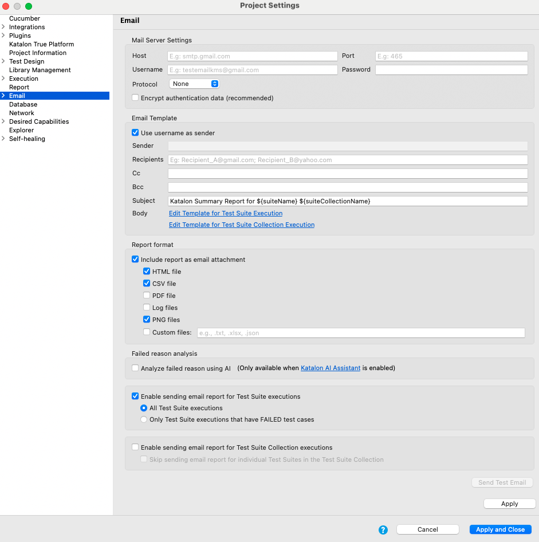The height and width of the screenshot is (542, 539).
Task: Open the Report settings page
Action: point(19,87)
